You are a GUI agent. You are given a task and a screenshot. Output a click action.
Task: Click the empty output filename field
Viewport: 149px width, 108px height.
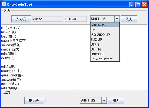(x=61, y=100)
